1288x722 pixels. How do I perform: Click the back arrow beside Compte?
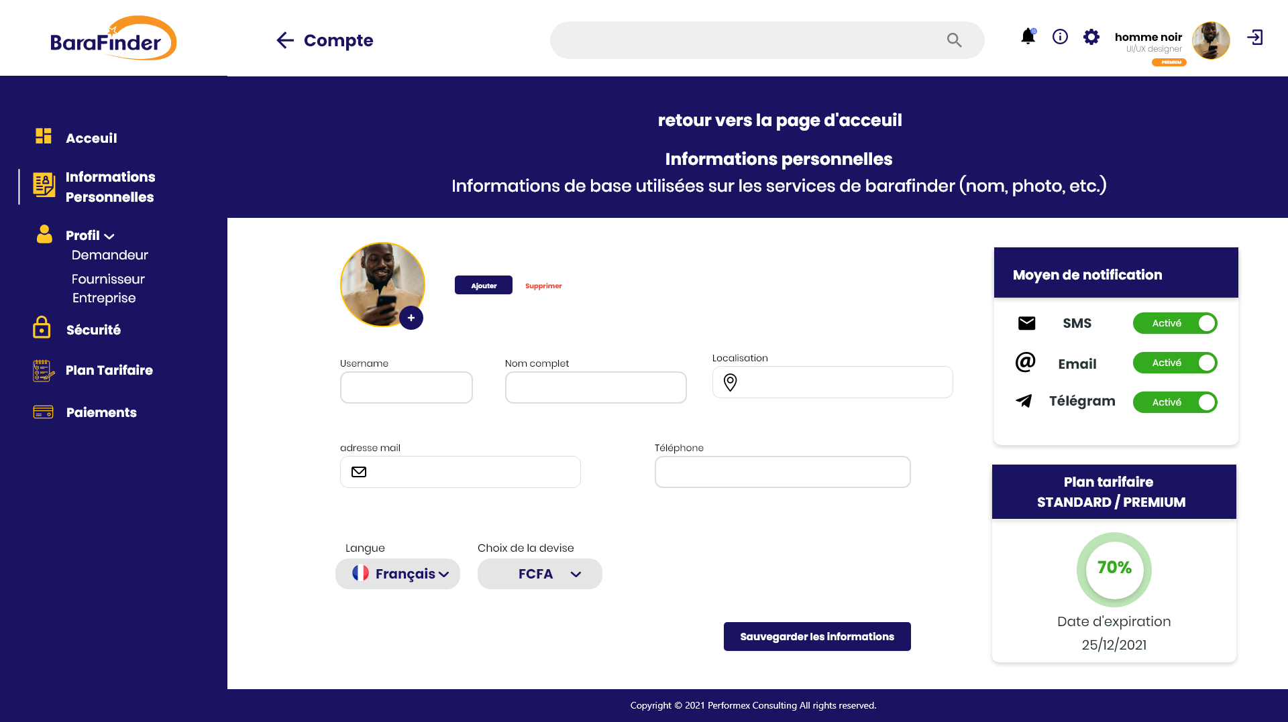point(285,40)
